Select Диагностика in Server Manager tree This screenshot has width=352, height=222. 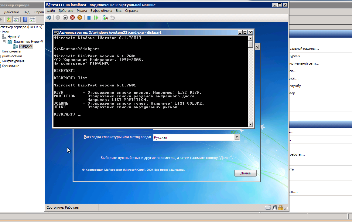tap(12, 56)
